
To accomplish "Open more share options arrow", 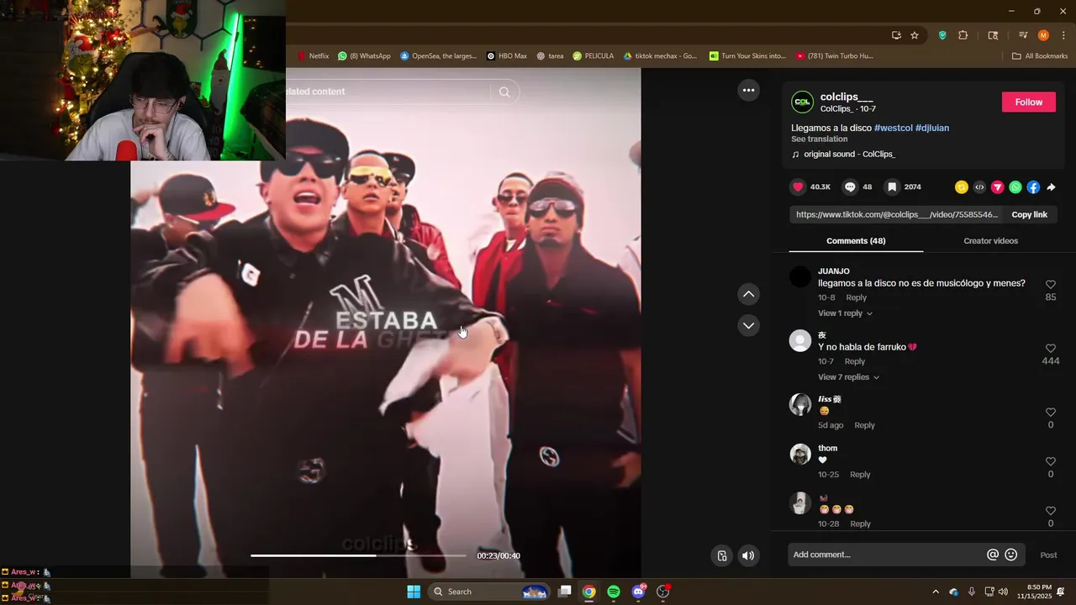I will tap(1051, 187).
